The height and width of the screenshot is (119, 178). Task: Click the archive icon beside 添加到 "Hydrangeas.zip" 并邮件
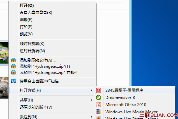click(13, 72)
